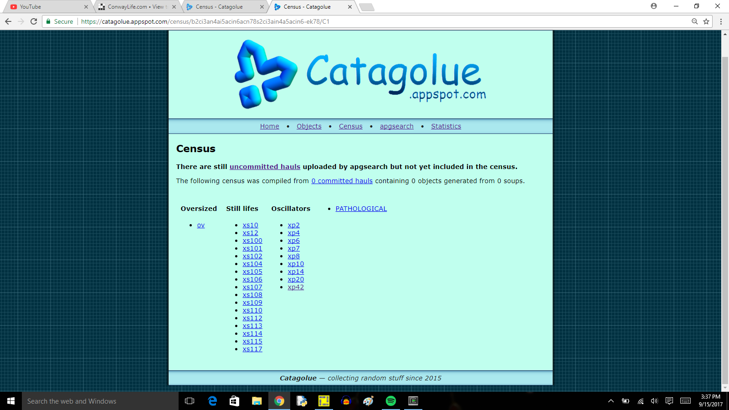Open the xs117 still life link
The width and height of the screenshot is (729, 410).
pos(252,349)
